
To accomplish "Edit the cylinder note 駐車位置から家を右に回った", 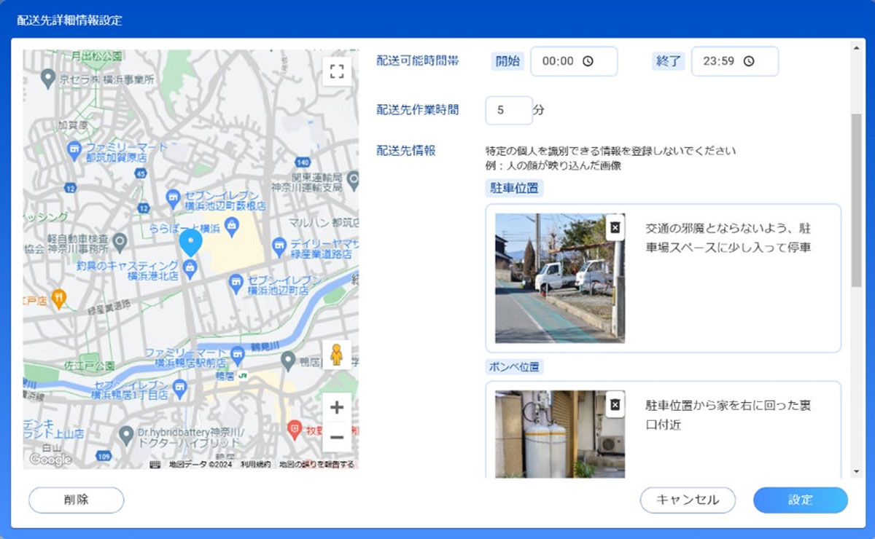I will pyautogui.click(x=728, y=415).
